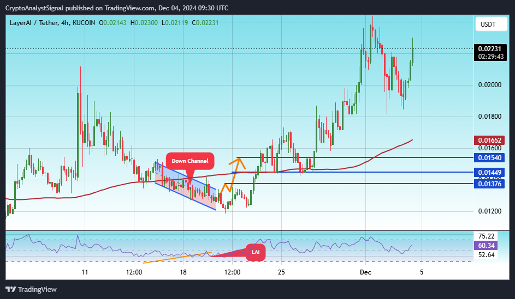Viewport: 515px width, 299px height.
Task: Click the countdown timer 02:29:43
Action: click(x=490, y=57)
